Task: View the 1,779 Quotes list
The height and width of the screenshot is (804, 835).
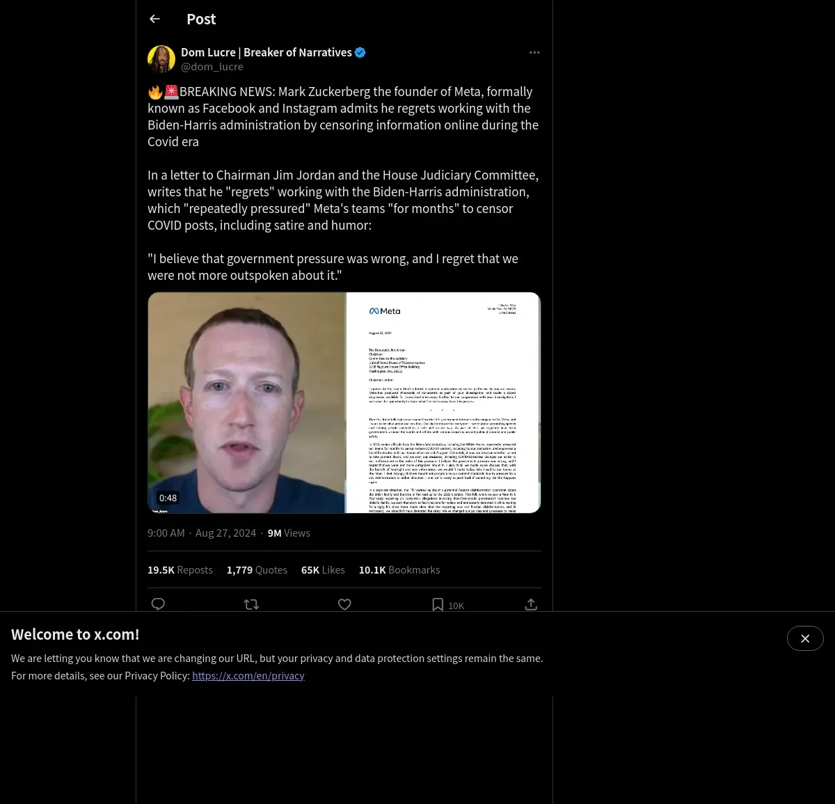Action: coord(257,569)
